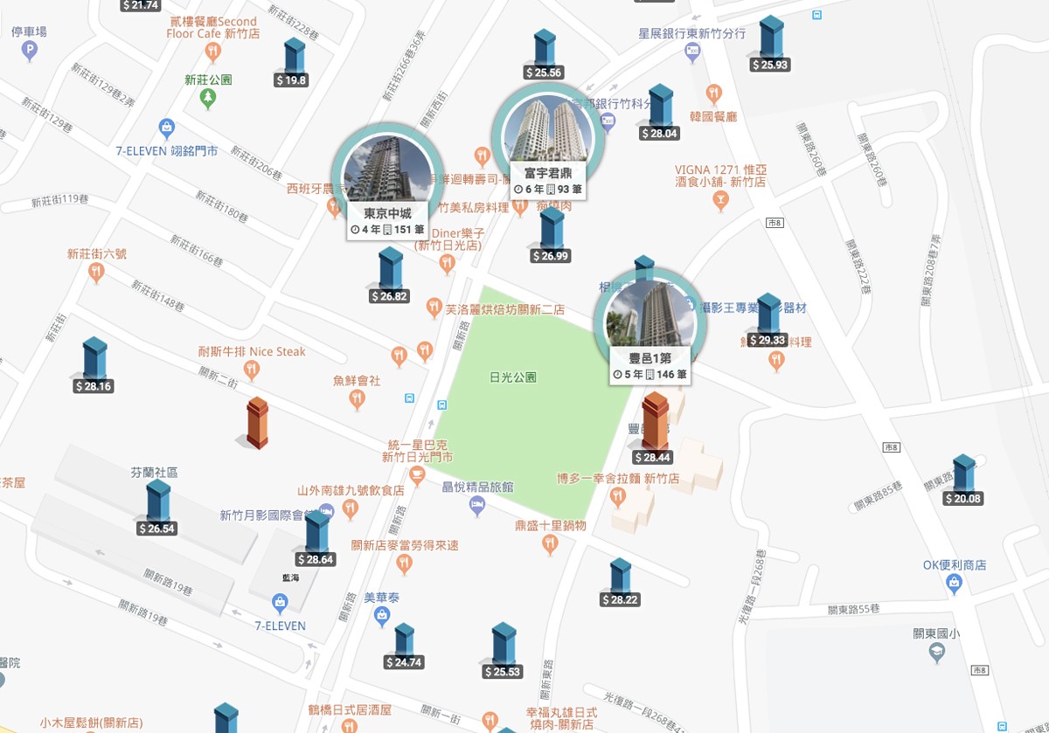Click the 新莊街六號 restaurant icon
This screenshot has width=1049, height=733.
point(97,273)
